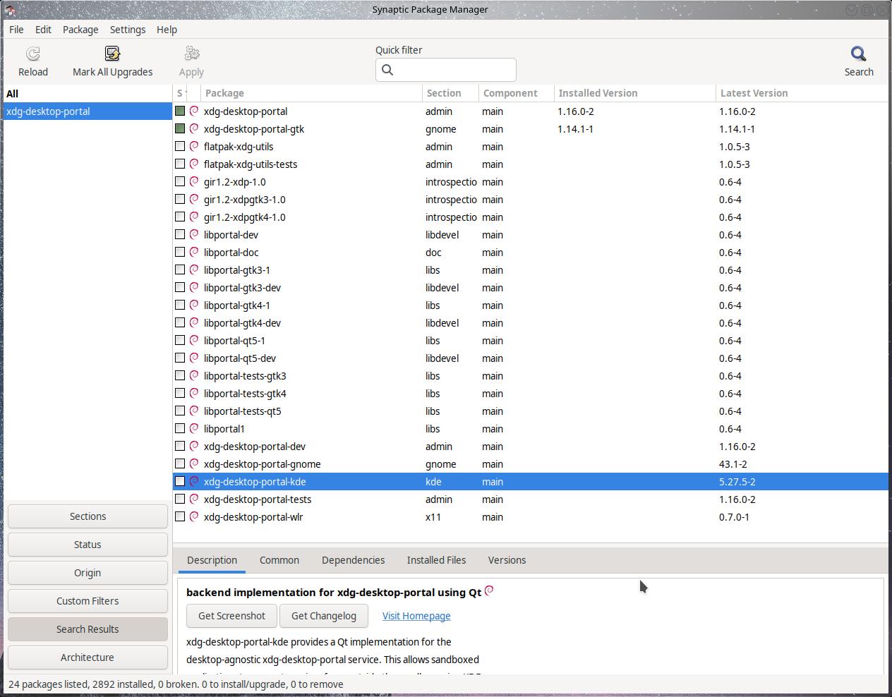Click Debian swirl icon for libportal-gtk4-1

pyautogui.click(x=194, y=305)
